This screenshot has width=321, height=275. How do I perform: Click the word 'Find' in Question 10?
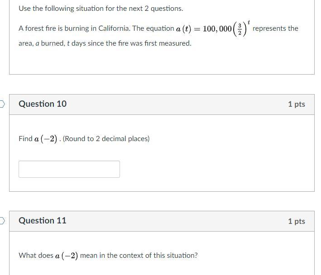pos(25,139)
